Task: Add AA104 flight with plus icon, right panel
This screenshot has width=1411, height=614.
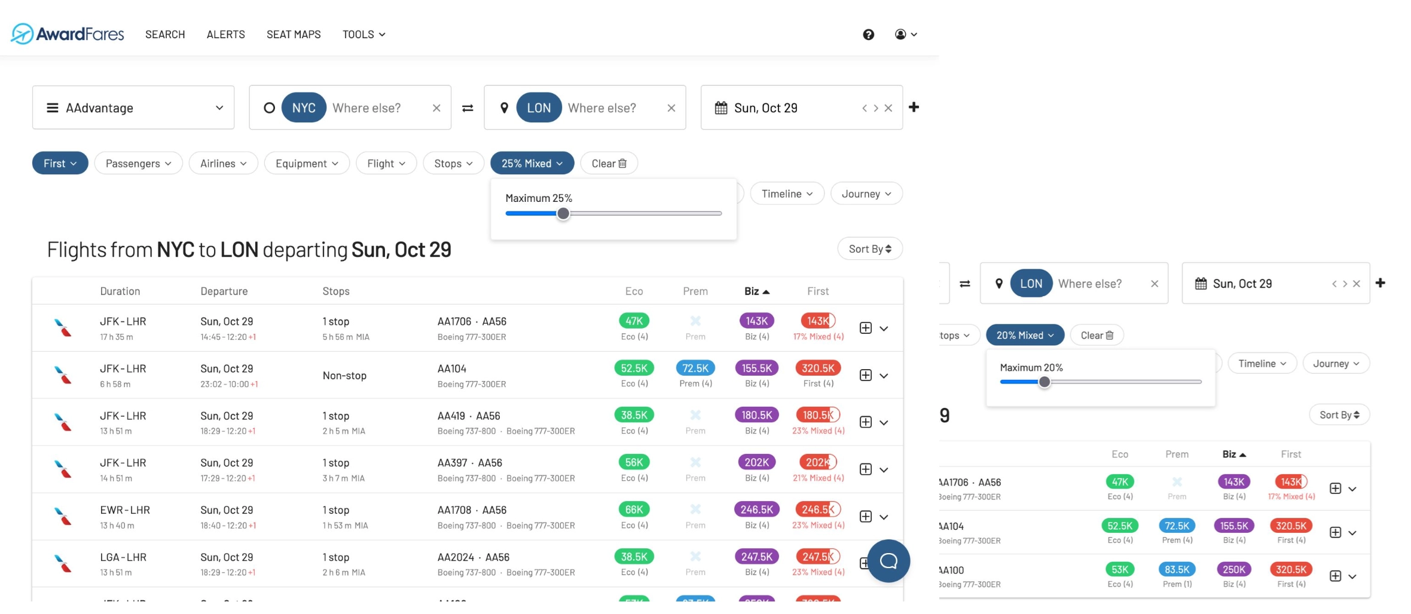Action: coord(1335,532)
